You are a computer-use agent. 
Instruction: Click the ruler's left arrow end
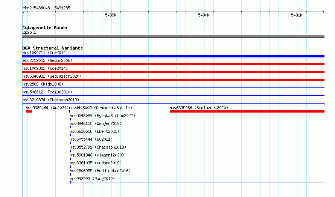click(x=23, y=12)
